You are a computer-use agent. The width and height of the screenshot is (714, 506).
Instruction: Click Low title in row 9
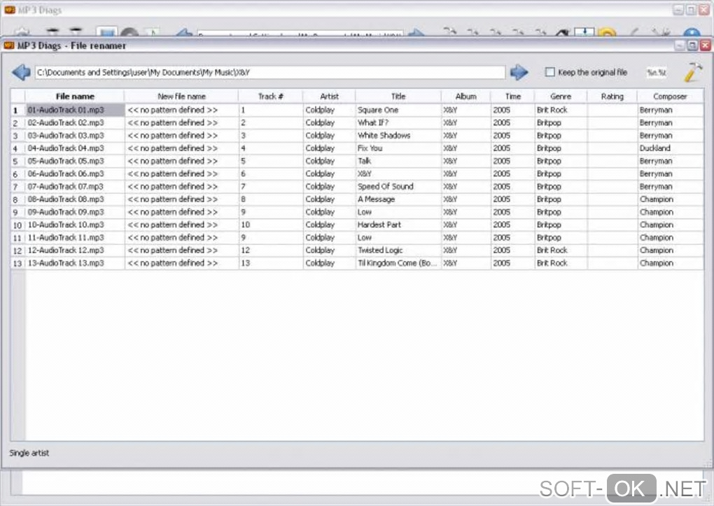[x=398, y=212]
